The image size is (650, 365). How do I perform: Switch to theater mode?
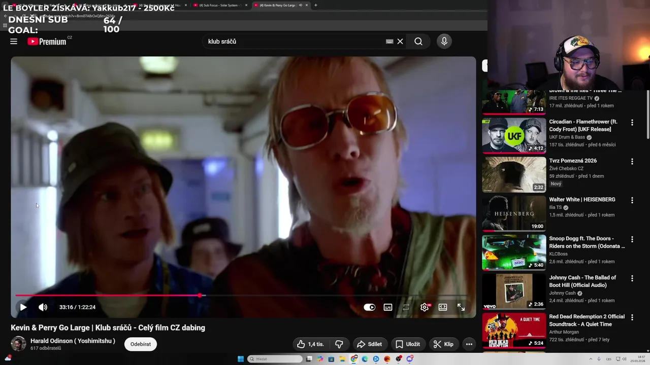443,307
